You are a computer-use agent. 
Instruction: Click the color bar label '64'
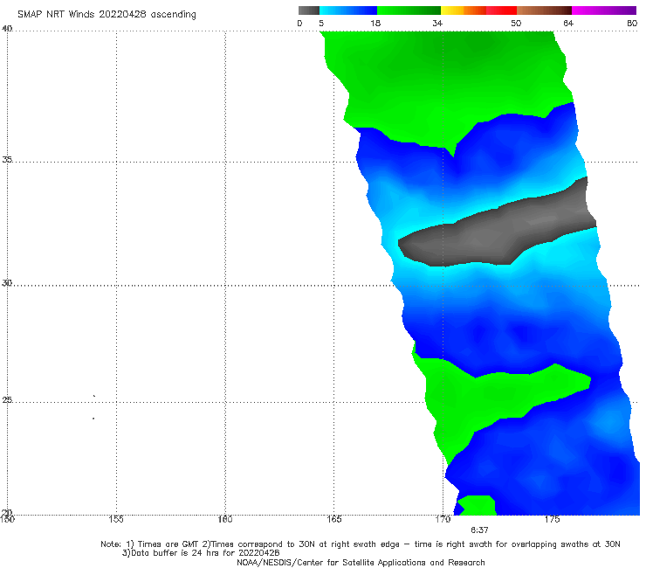(568, 24)
